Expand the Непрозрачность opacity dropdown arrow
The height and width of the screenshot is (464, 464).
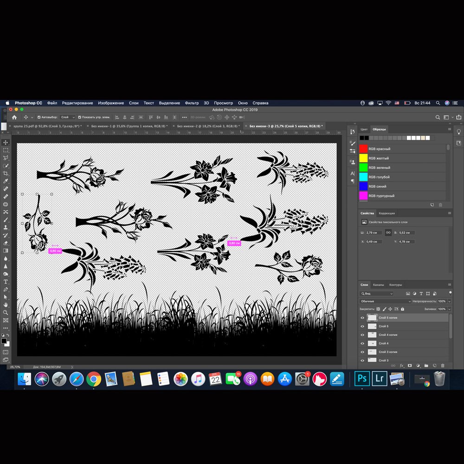click(449, 302)
